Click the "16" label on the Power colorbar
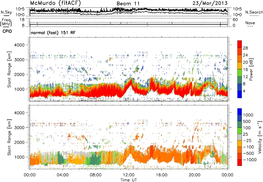263x182 pixels. click(x=245, y=70)
